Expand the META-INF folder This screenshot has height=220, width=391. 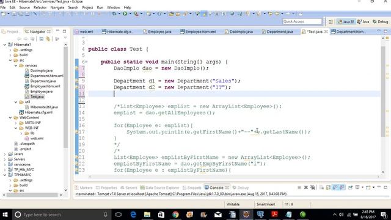[16, 123]
